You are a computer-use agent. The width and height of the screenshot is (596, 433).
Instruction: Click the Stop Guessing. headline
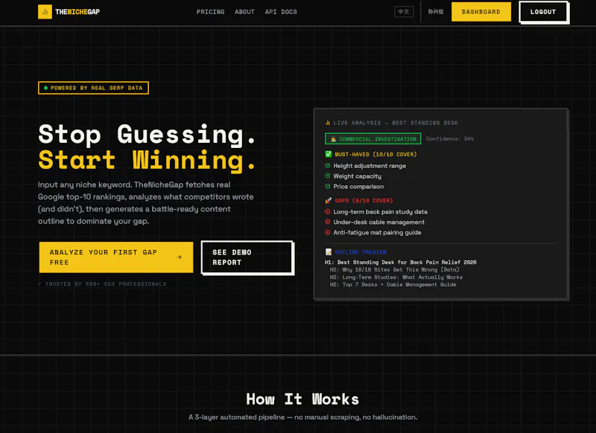point(147,135)
